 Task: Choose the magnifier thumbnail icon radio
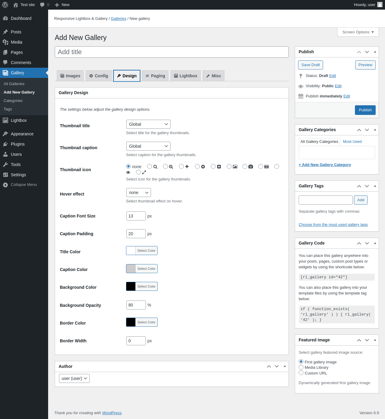point(149,166)
